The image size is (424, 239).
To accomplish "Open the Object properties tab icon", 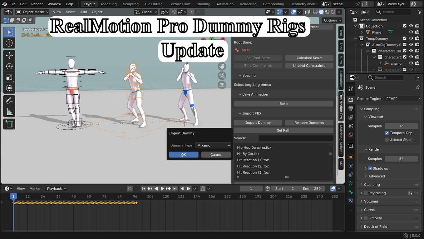I will click(351, 157).
